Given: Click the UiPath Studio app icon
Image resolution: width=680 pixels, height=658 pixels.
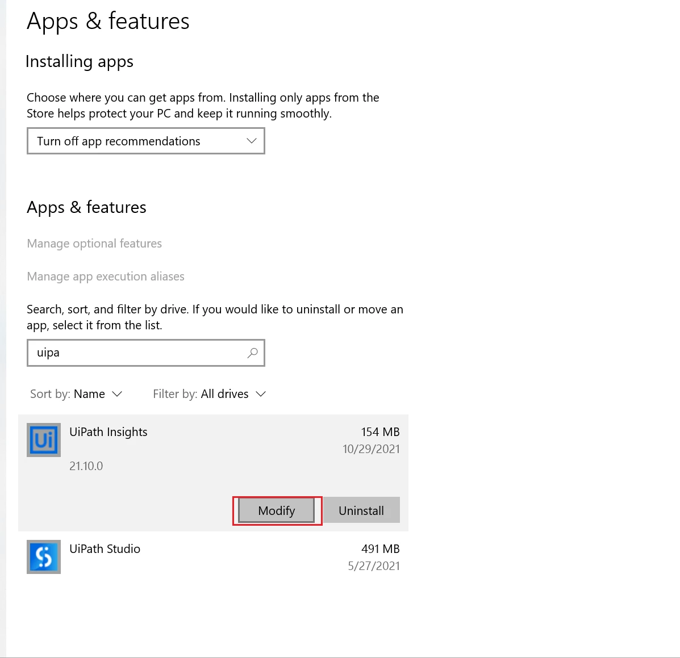Looking at the screenshot, I should [x=44, y=557].
